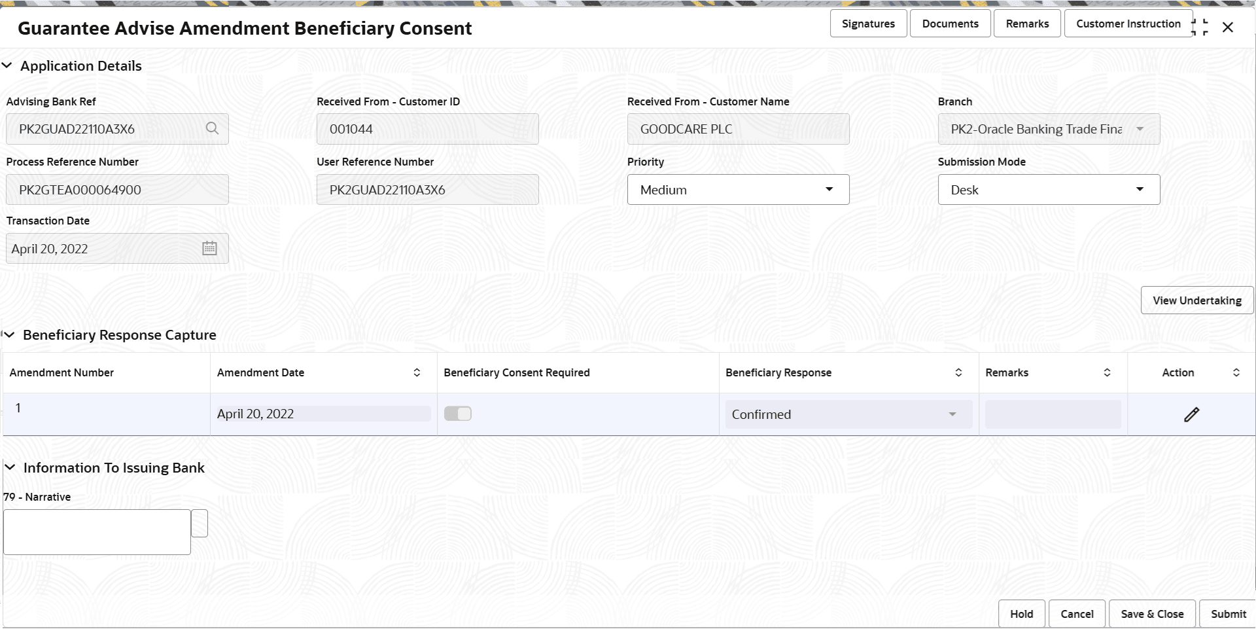Screen dimensions: 1256x629
Task: Sort the Amendment Date column
Action: [x=417, y=372]
